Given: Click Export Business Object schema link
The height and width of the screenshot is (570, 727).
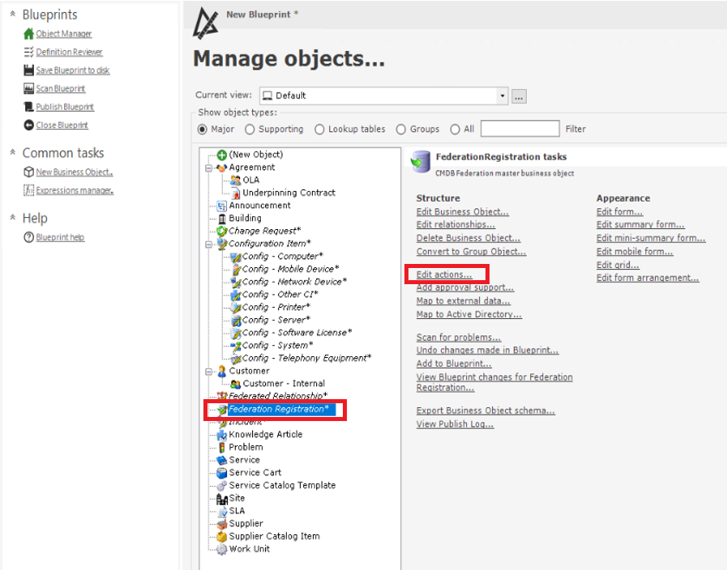Looking at the screenshot, I should pos(485,410).
